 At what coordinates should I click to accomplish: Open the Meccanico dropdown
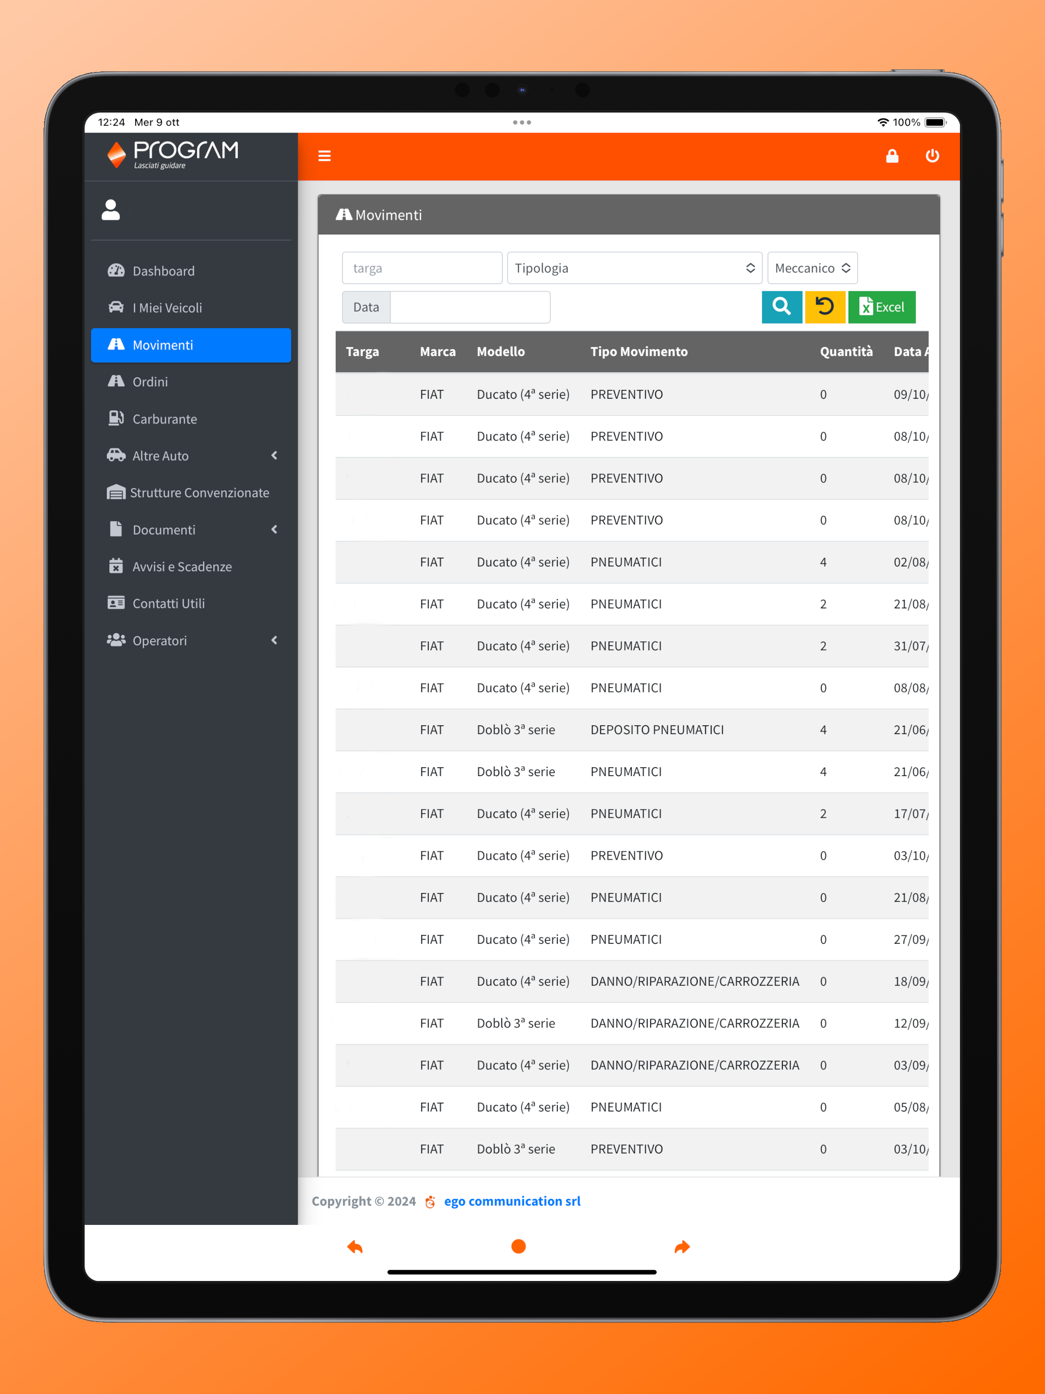[813, 268]
